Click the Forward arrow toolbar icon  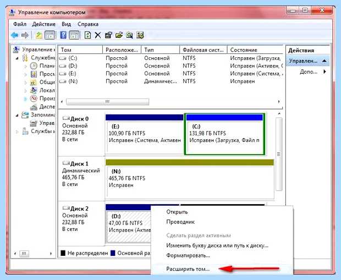[25, 35]
